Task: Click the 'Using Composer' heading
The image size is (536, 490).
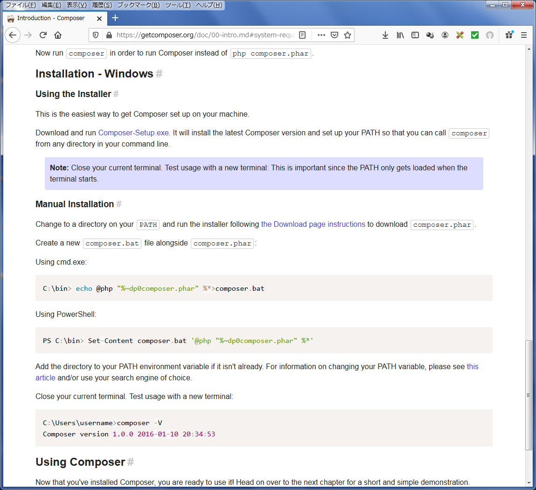Action: (80, 462)
